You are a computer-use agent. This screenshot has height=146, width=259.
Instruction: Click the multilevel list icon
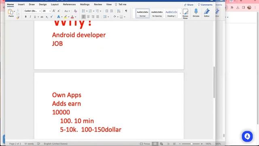[x=97, y=11]
